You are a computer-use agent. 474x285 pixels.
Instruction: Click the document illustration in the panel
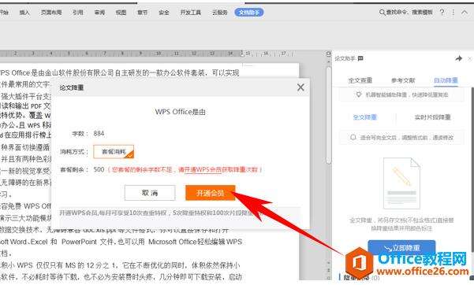401,183
